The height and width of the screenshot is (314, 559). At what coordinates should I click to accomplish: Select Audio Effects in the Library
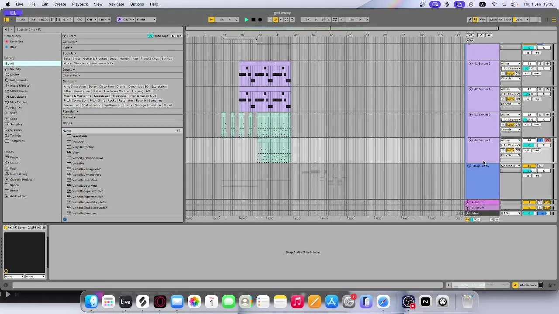20,85
